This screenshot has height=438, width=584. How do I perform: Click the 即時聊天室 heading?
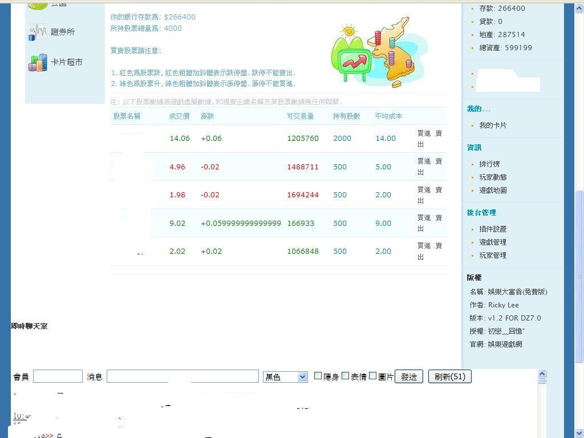coord(29,326)
